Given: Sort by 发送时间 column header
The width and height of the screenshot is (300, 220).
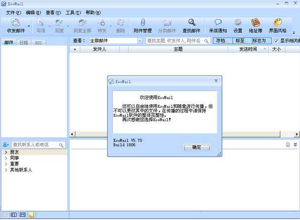Looking at the screenshot, I should pos(248,49).
